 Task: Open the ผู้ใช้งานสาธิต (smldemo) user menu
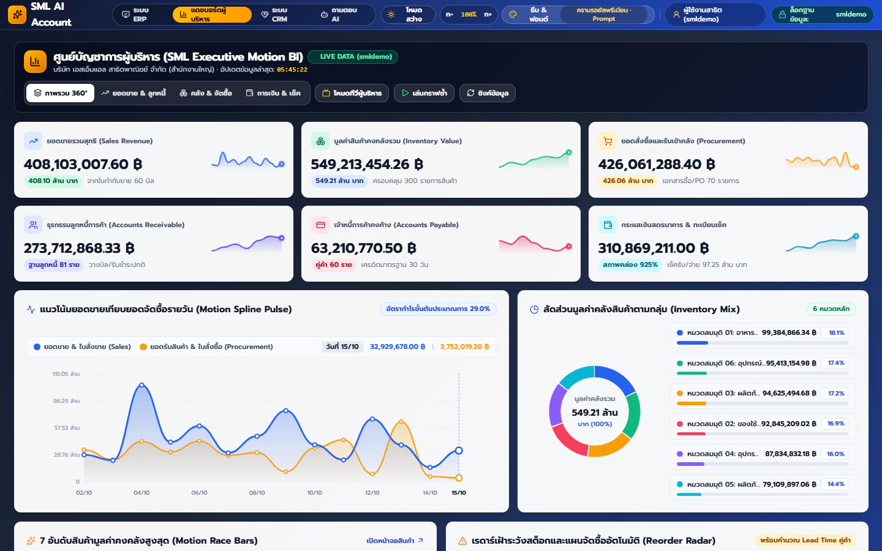pyautogui.click(x=715, y=15)
